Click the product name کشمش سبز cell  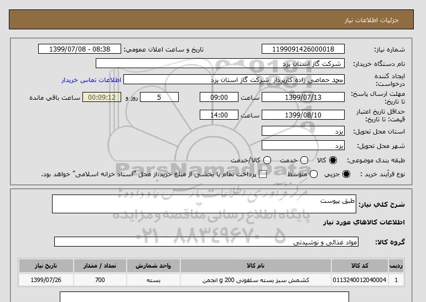coord(256,280)
